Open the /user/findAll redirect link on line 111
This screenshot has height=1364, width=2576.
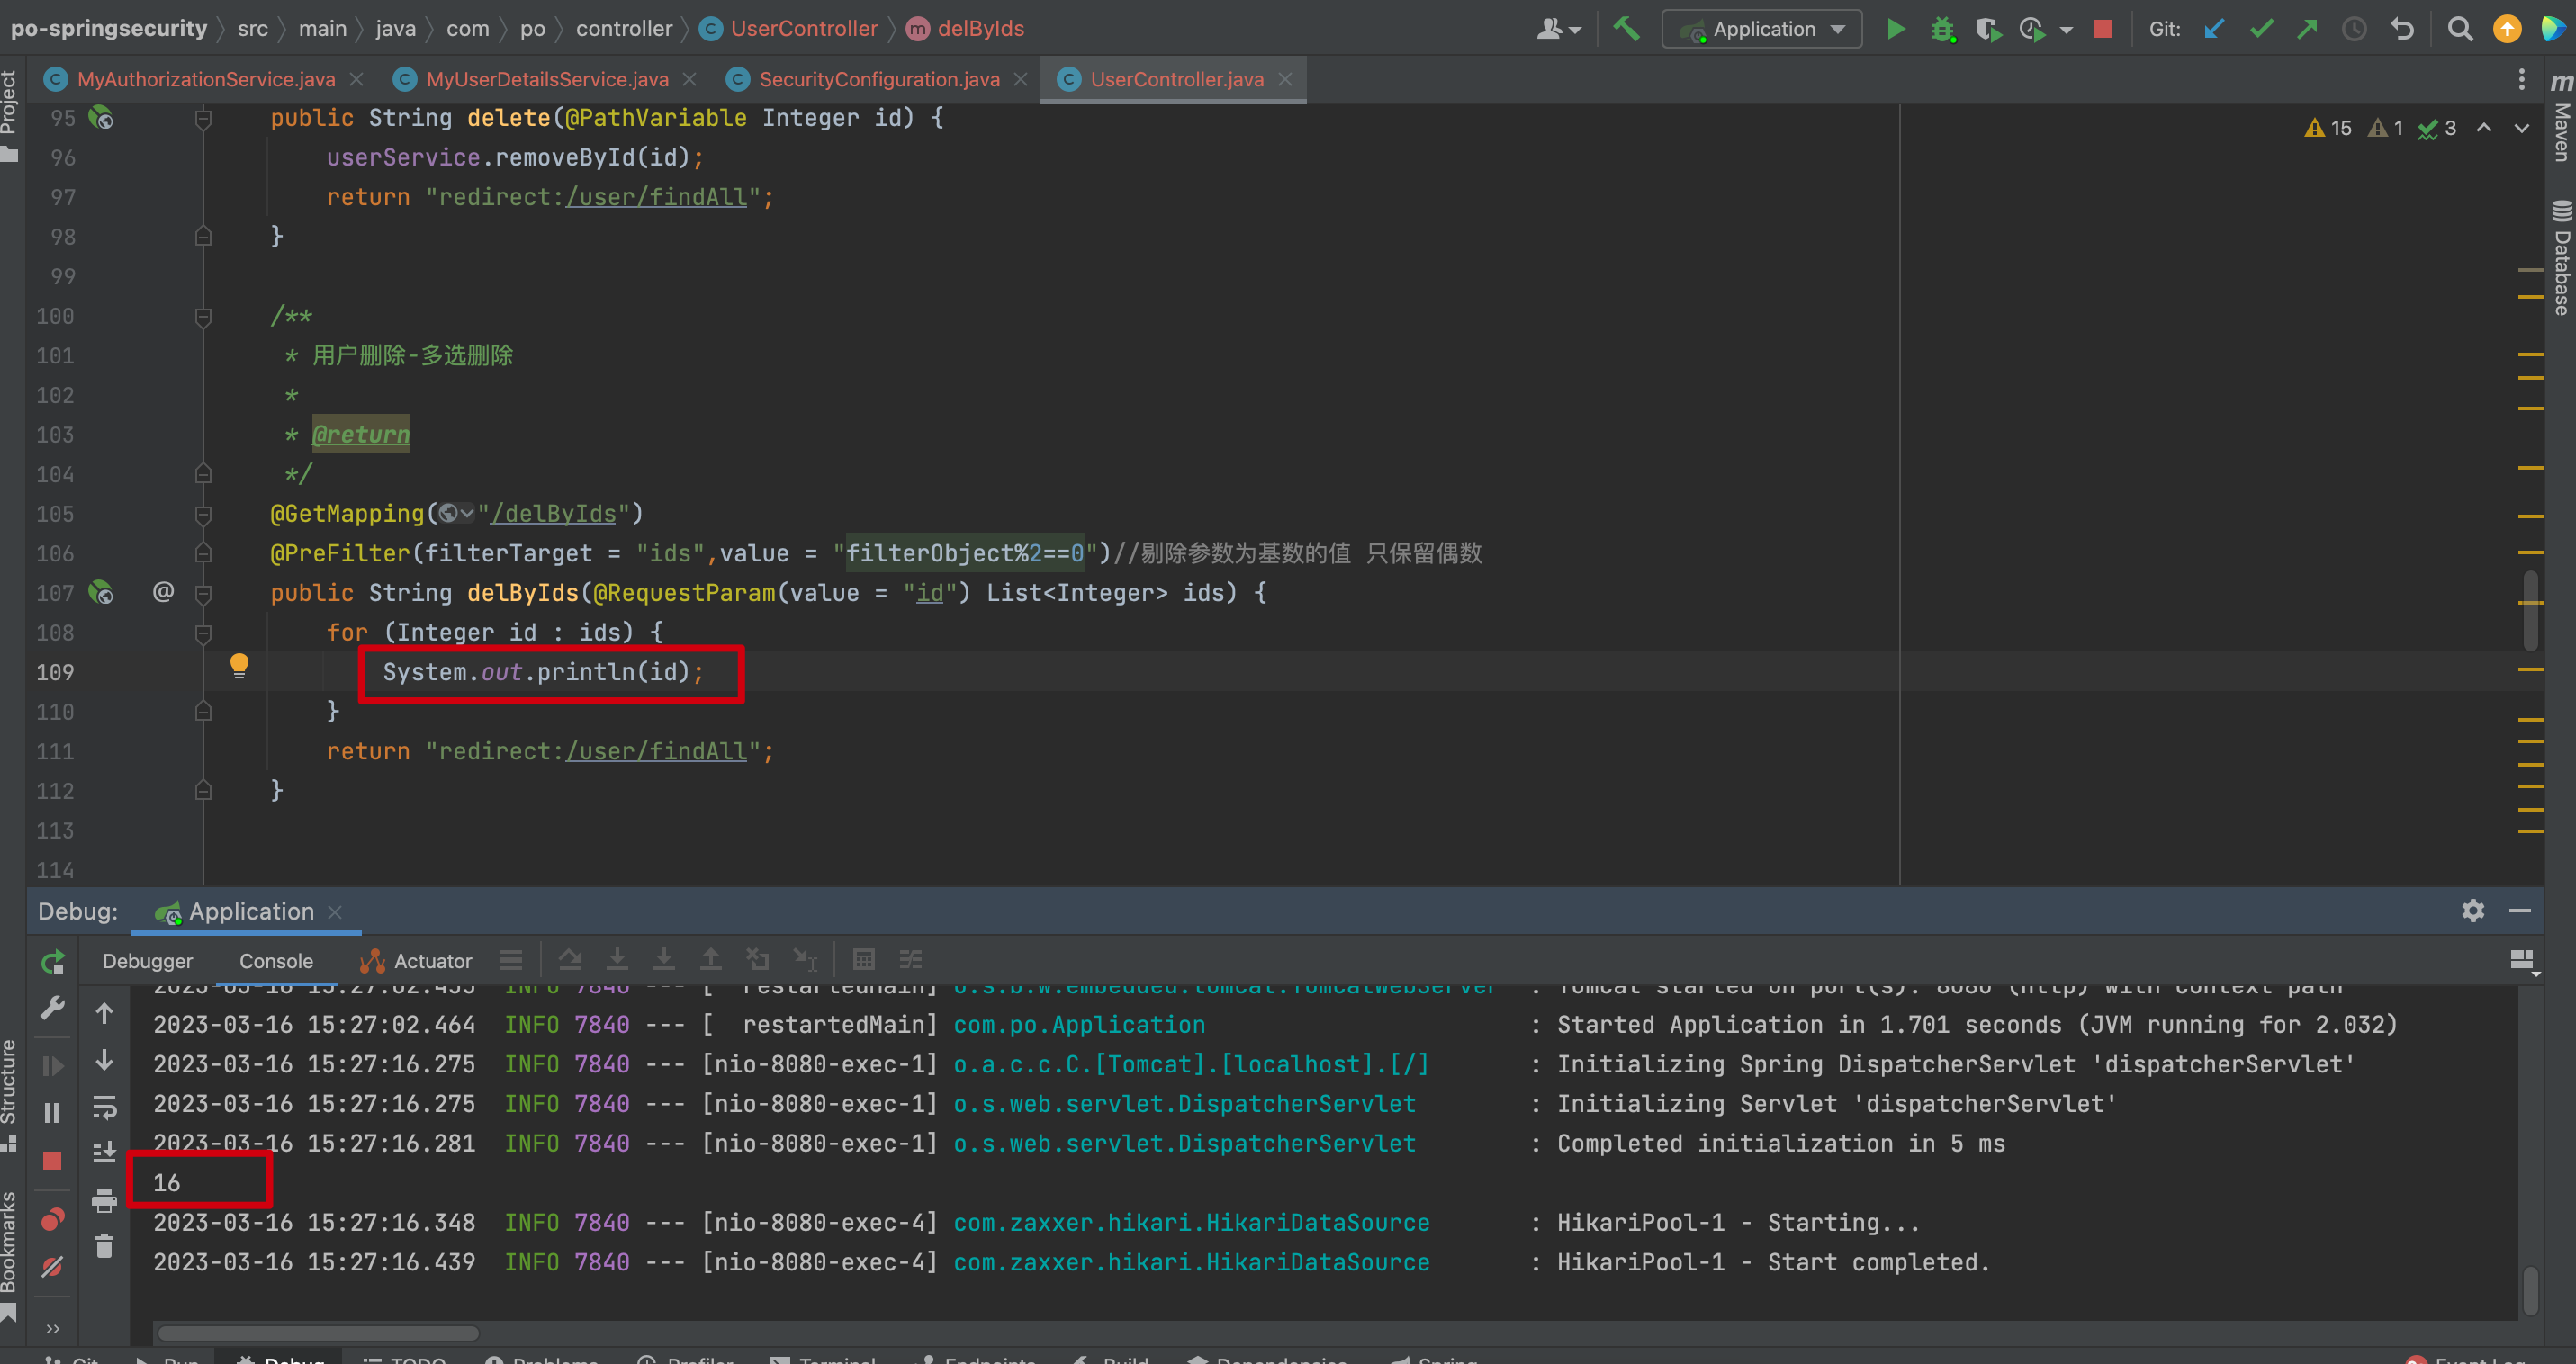pyautogui.click(x=656, y=751)
